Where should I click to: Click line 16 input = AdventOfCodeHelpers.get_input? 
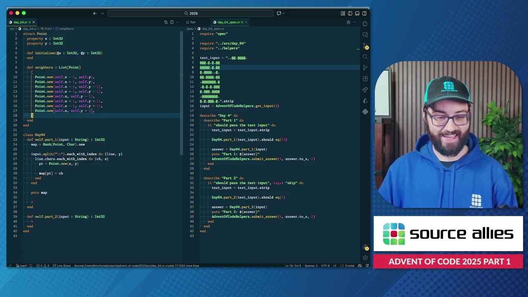tap(239, 106)
